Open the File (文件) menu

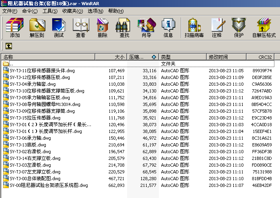coord(10,11)
